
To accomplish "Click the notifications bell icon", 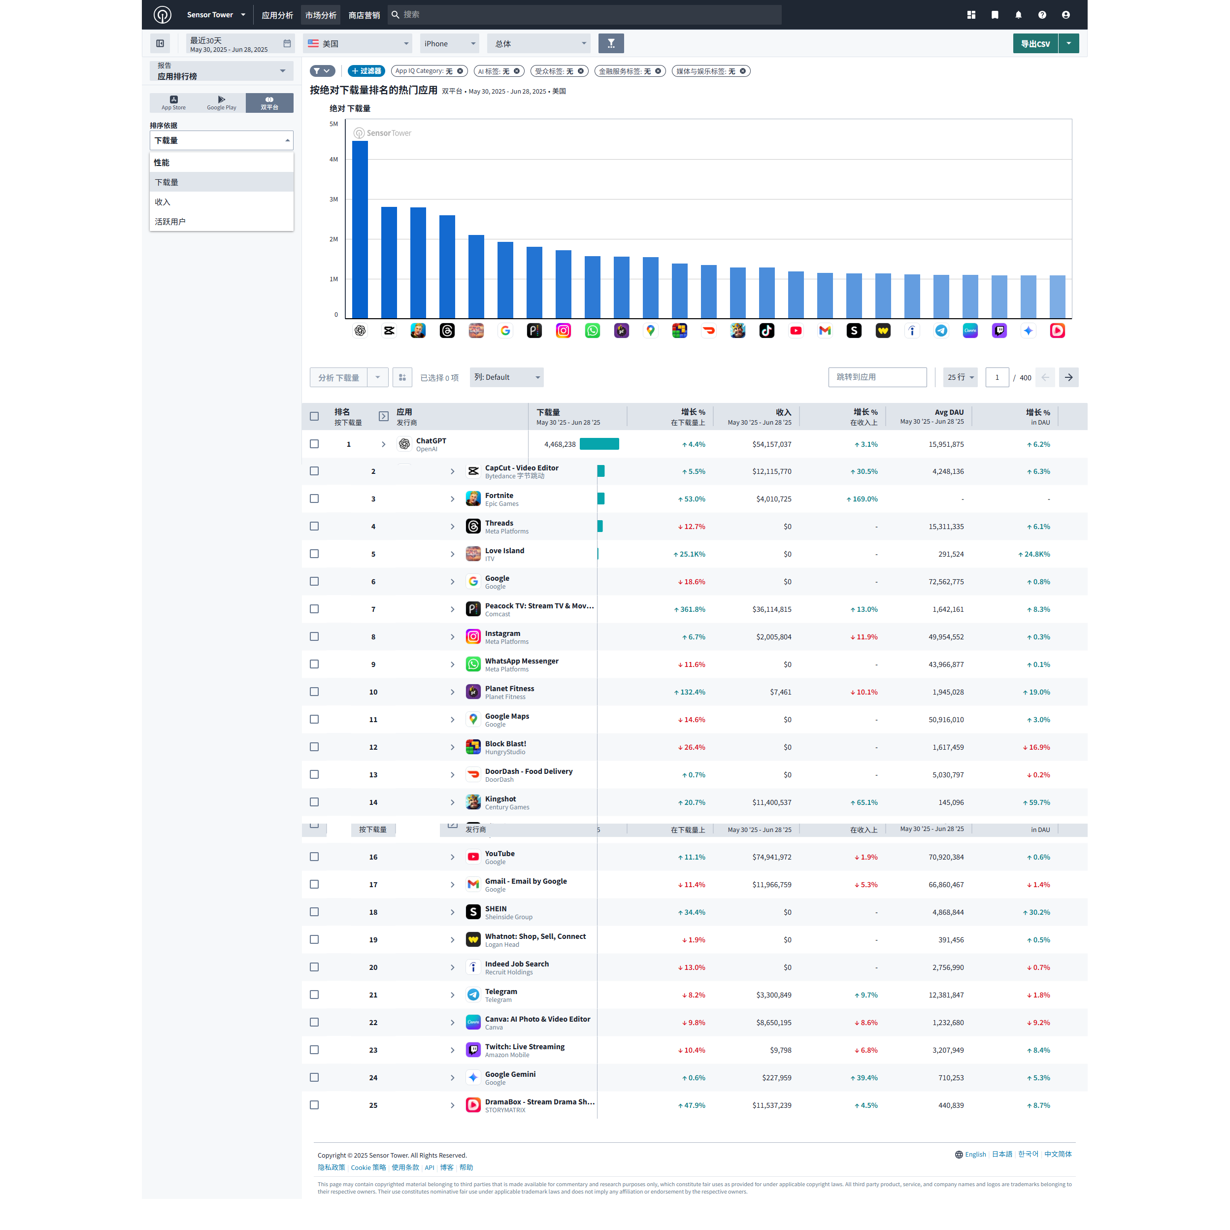I will click(x=1018, y=15).
